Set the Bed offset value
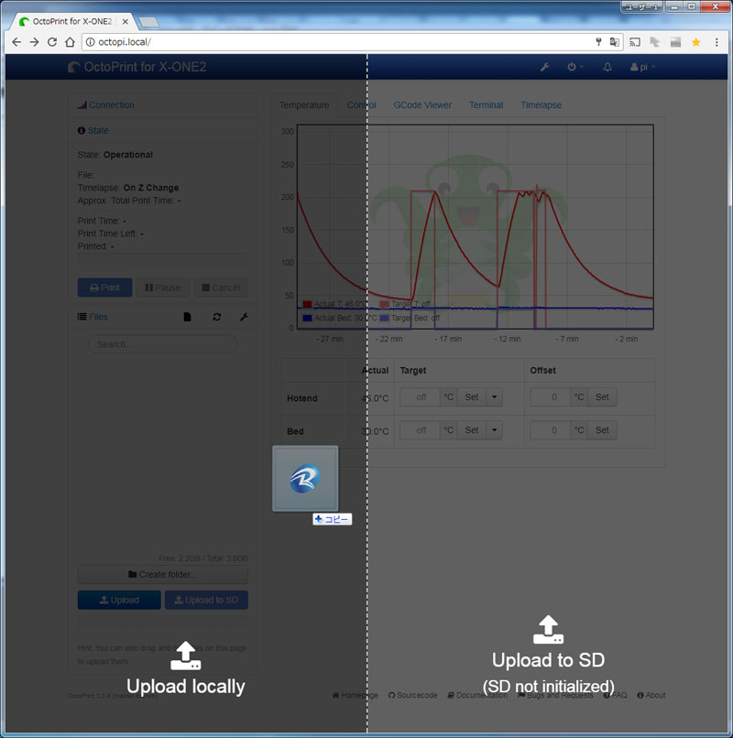Screen dimensions: 733x738 (602, 430)
